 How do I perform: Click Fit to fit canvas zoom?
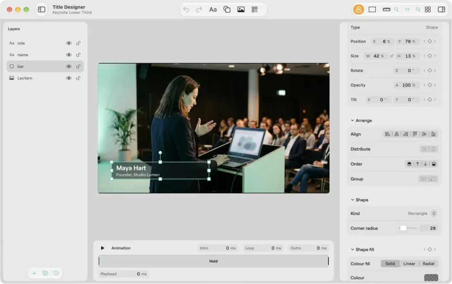(x=407, y=10)
